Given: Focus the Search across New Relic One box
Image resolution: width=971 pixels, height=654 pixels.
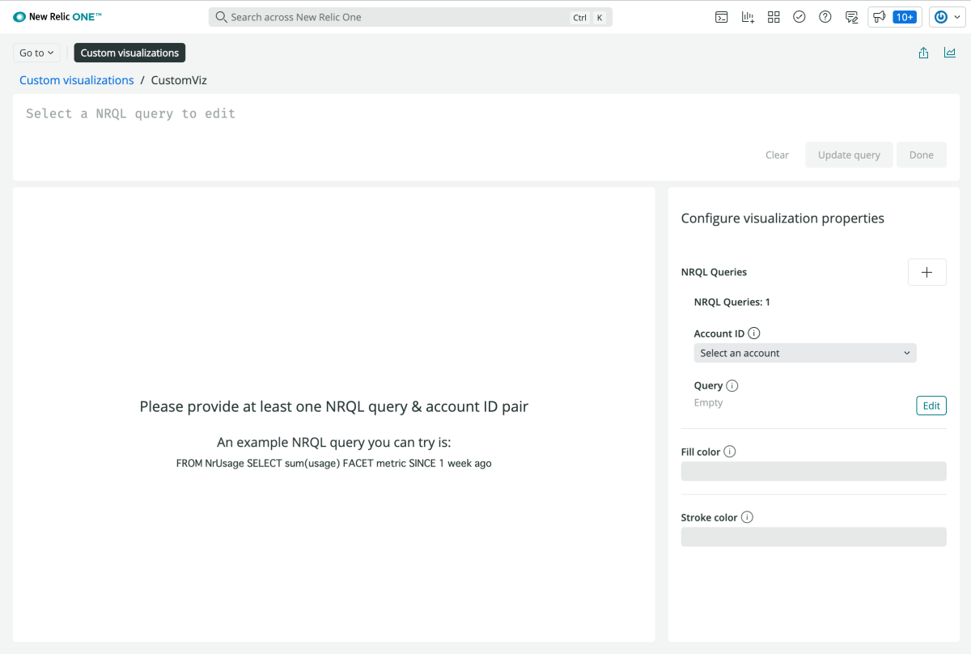Looking at the screenshot, I should pyautogui.click(x=396, y=17).
